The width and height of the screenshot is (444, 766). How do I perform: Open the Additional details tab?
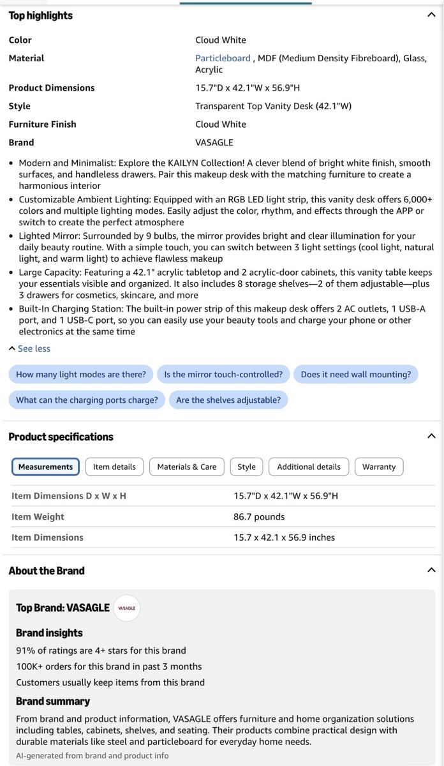coord(309,467)
